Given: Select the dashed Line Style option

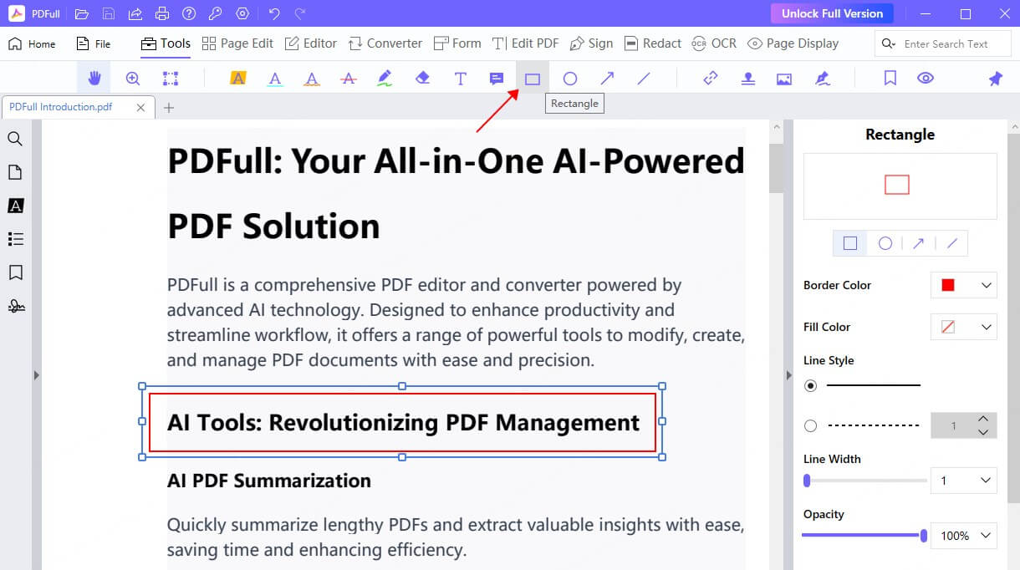Looking at the screenshot, I should click(x=810, y=425).
